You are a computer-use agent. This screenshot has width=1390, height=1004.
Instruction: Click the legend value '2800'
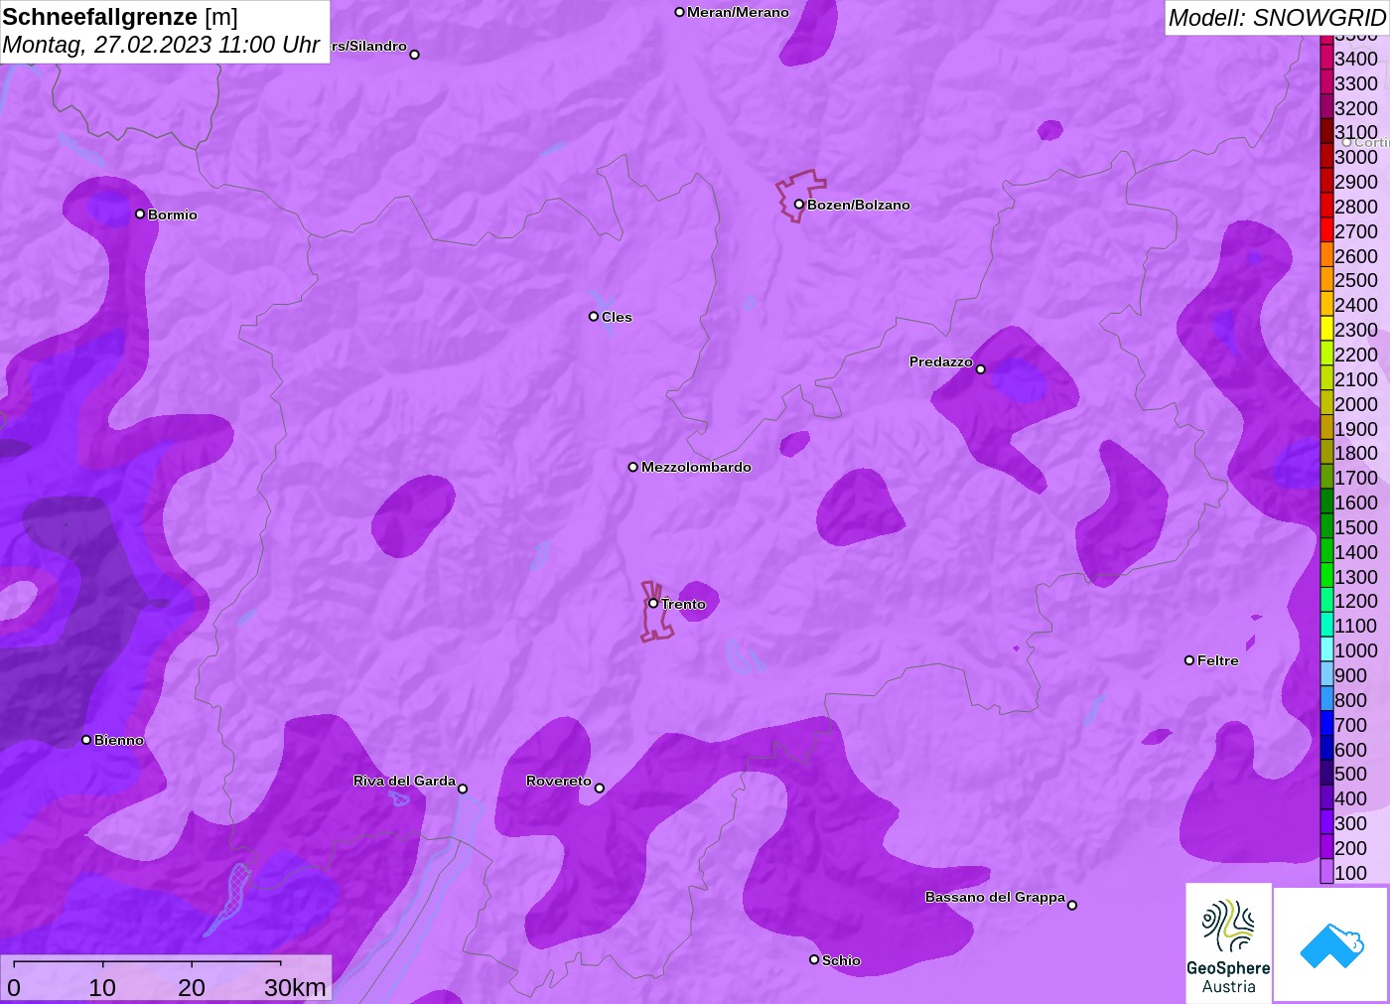(1356, 207)
